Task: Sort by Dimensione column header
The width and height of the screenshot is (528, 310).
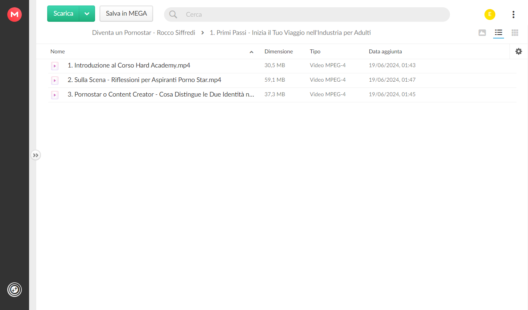Action: [x=279, y=52]
